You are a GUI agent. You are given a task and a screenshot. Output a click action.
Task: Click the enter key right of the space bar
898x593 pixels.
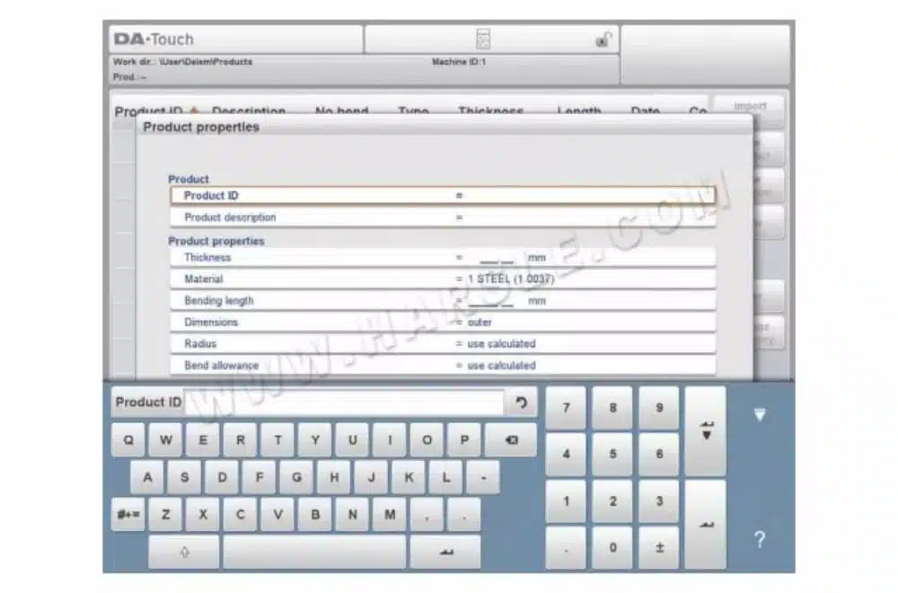445,552
